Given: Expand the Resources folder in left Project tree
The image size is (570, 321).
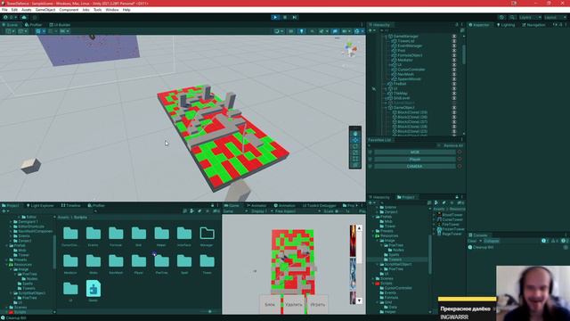Looking at the screenshot, I should (x=7, y=265).
